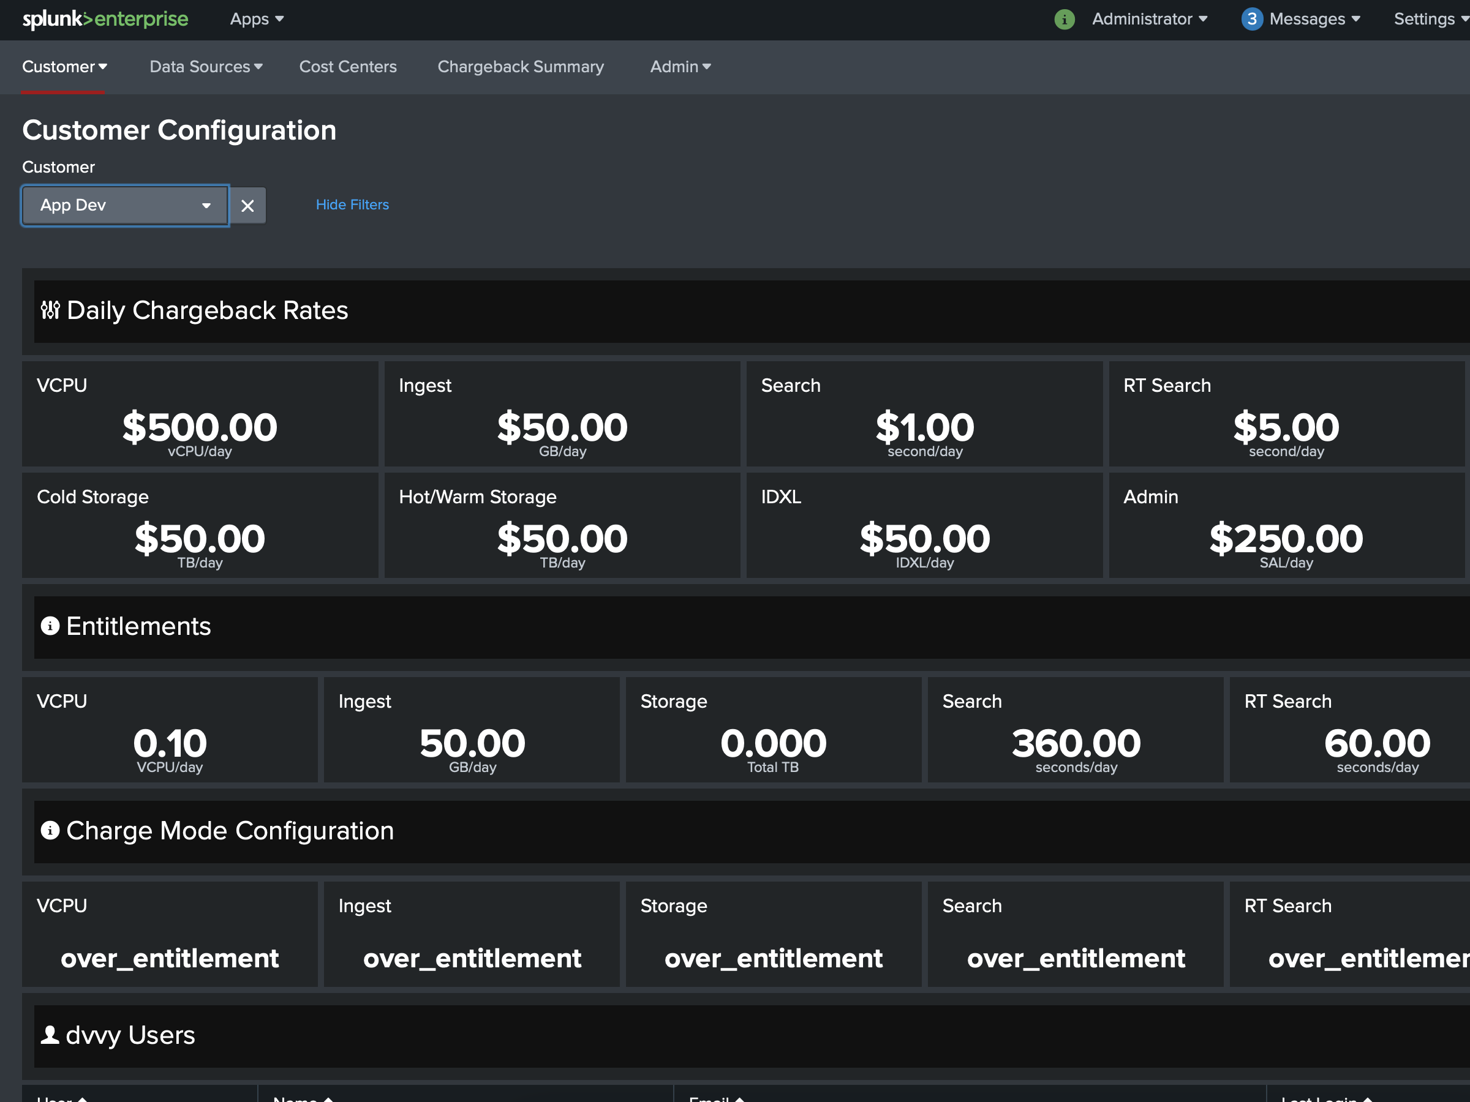This screenshot has height=1102, width=1470.
Task: Click the Cold Storage $50.00 value
Action: [x=200, y=539]
